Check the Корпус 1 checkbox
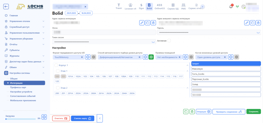This screenshot has height=123, width=263. (56, 65)
